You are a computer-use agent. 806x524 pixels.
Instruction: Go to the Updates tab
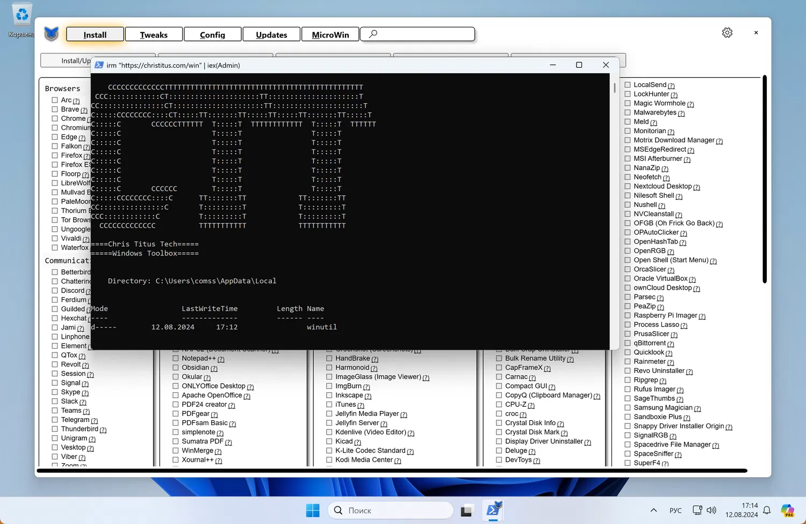271,34
